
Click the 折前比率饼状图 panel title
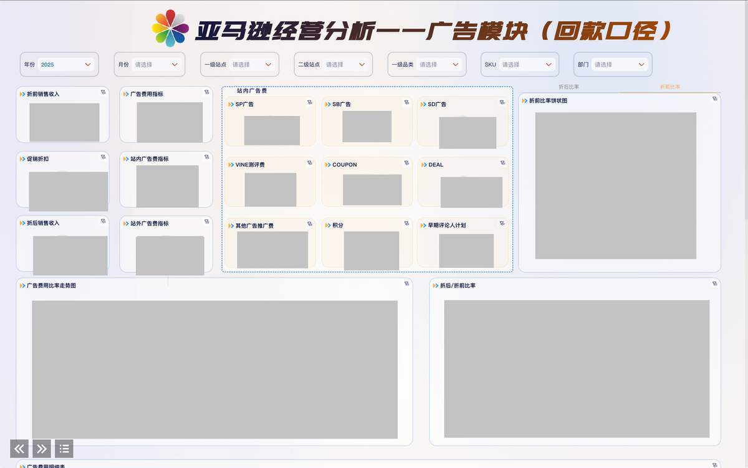point(548,100)
